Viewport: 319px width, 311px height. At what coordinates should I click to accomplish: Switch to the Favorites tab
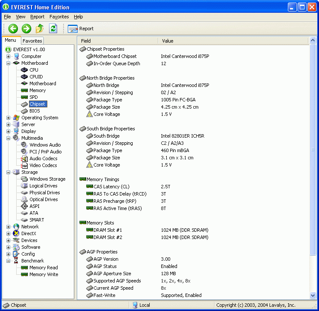(32, 41)
